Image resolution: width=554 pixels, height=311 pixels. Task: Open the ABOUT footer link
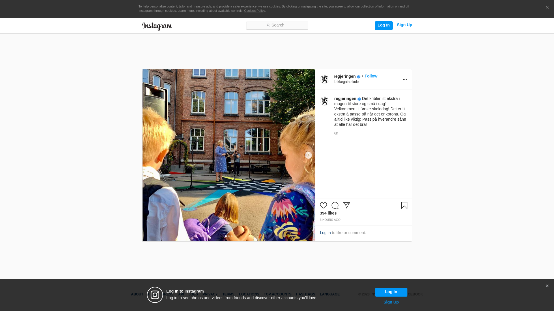click(x=137, y=294)
